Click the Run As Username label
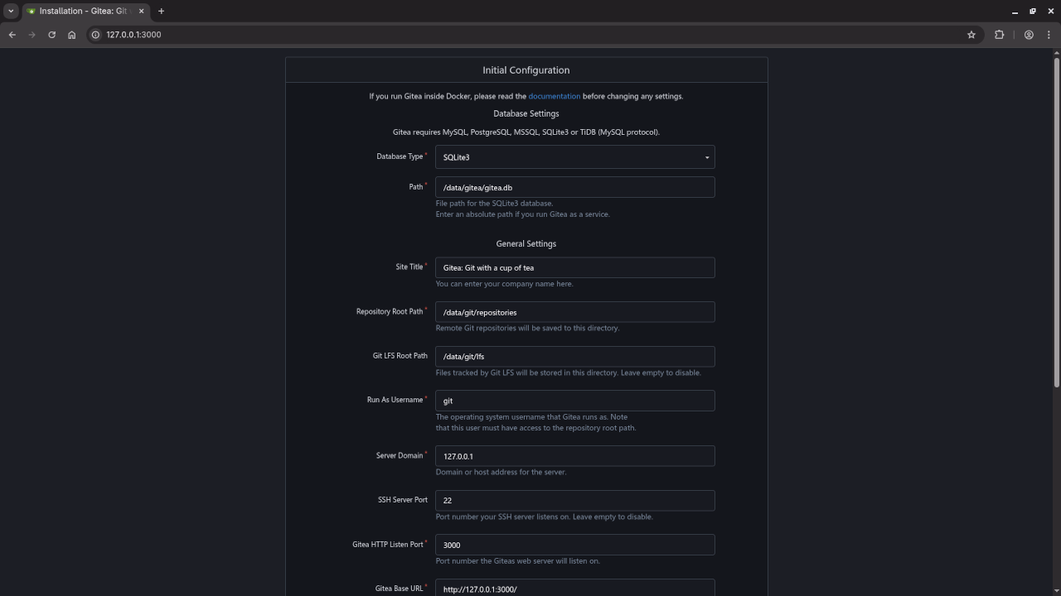 click(x=395, y=400)
